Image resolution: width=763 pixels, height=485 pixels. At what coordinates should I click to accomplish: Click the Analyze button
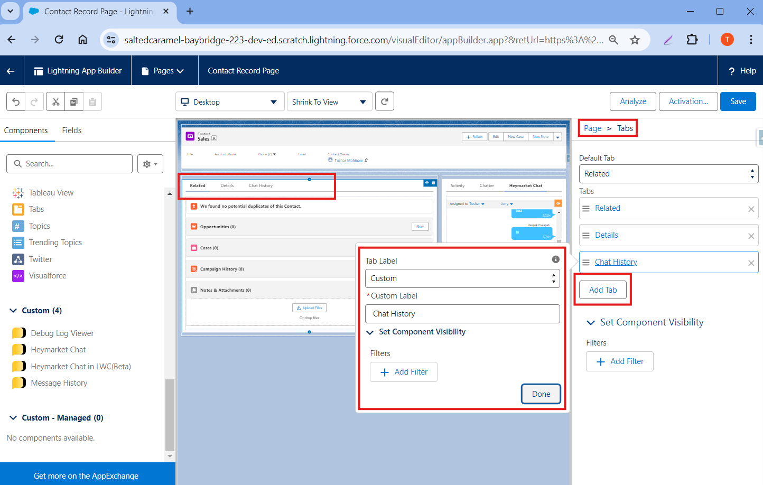[x=633, y=101]
